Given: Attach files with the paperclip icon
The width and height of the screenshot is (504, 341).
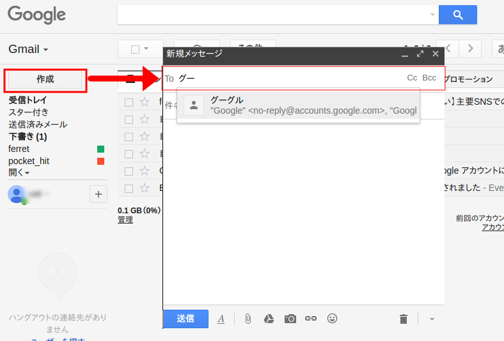Looking at the screenshot, I should point(248,319).
